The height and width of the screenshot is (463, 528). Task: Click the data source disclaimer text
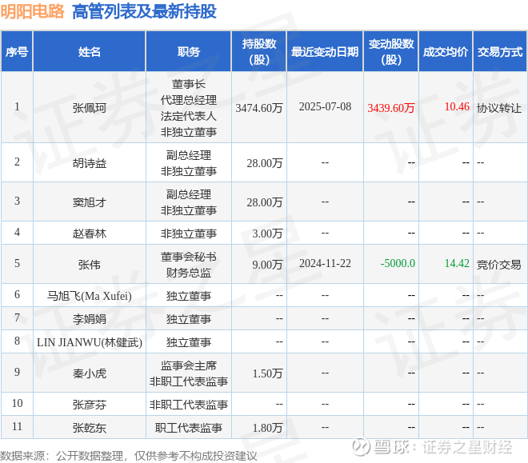click(128, 456)
